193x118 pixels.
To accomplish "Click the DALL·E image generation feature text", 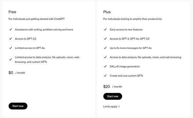I will click(x=125, y=66).
